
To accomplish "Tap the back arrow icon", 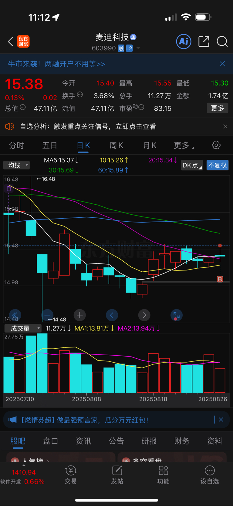I will click(10, 42).
